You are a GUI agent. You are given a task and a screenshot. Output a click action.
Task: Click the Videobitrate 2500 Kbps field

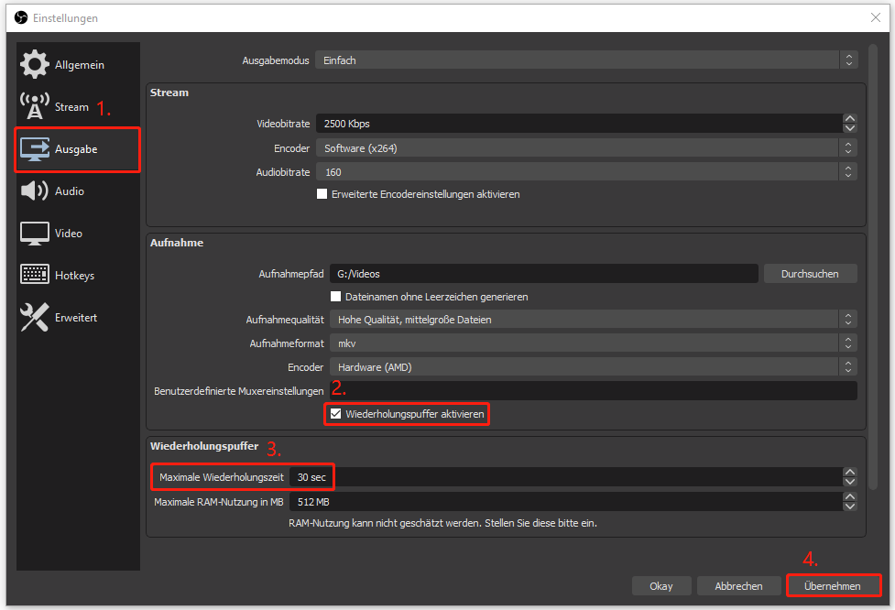point(579,124)
